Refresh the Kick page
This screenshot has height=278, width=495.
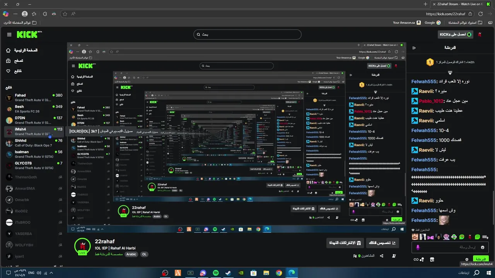(x=481, y=14)
